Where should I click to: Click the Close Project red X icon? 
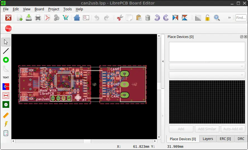8,18
